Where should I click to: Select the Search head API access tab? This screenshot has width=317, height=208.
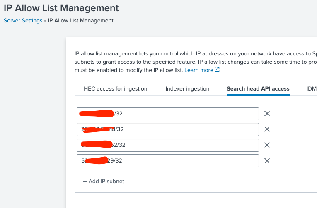pos(258,88)
